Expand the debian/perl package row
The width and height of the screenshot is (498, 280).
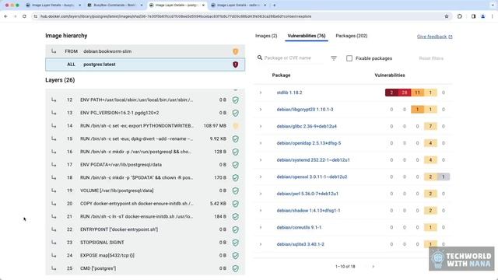tap(261, 194)
